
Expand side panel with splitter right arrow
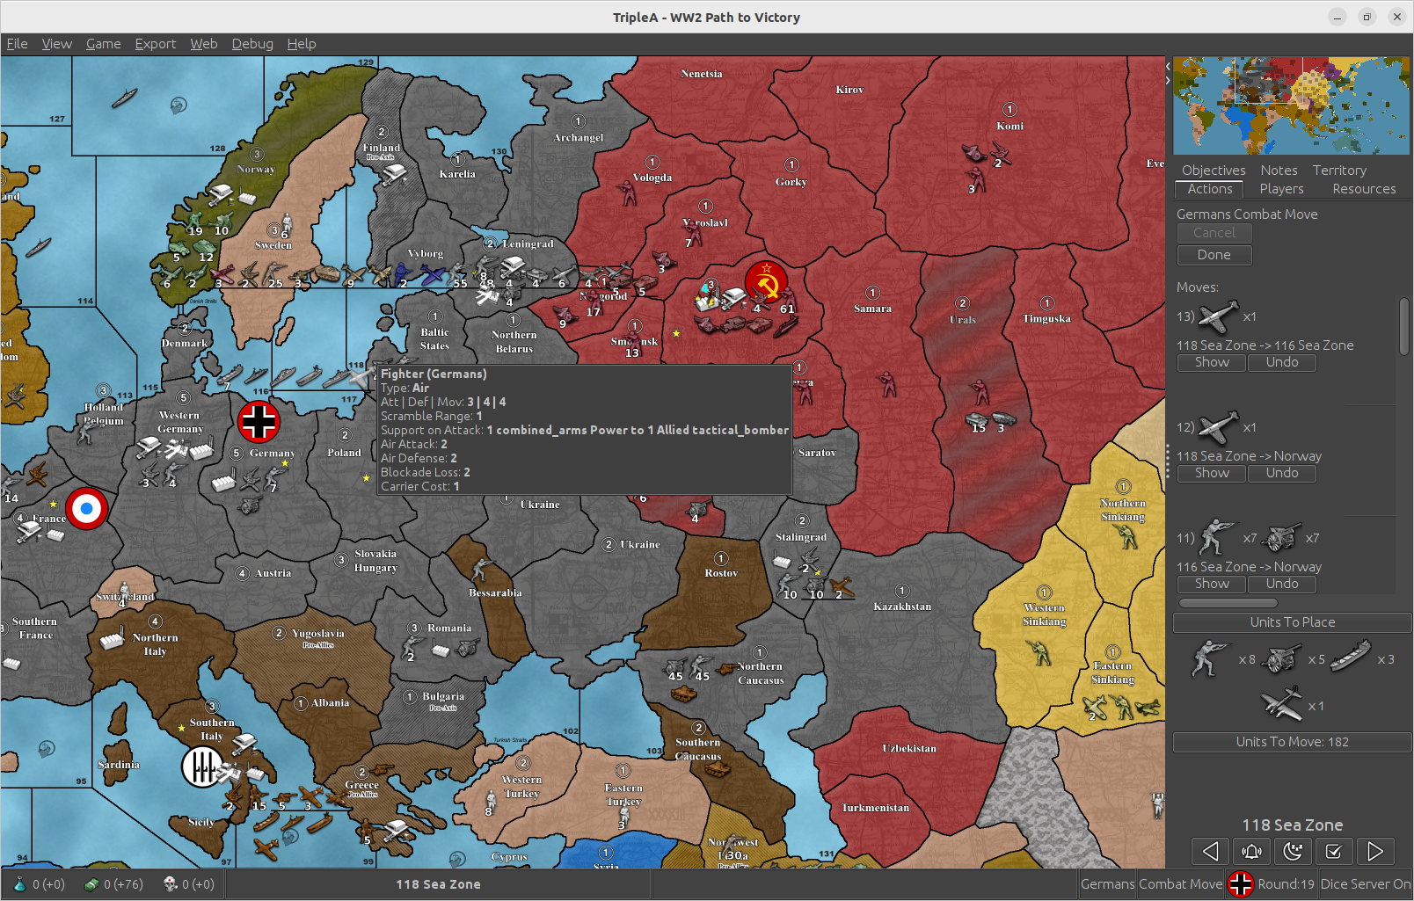pos(1168,80)
